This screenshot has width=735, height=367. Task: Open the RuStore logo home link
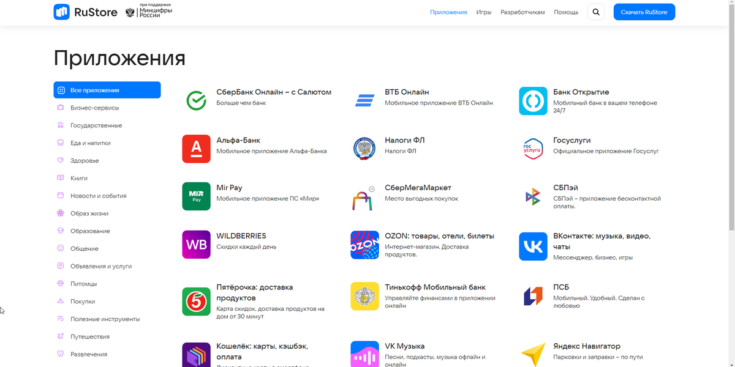pyautogui.click(x=85, y=12)
